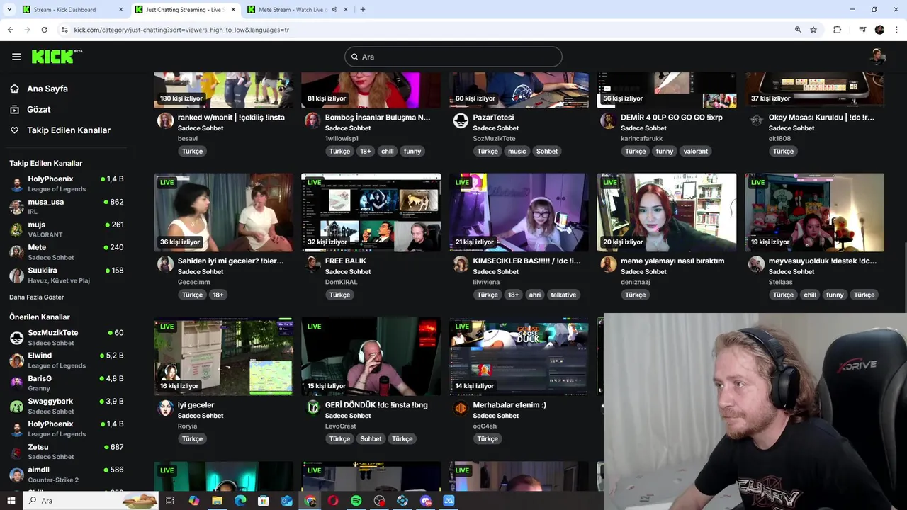Viewport: 907px width, 510px height.
Task: Open Microsoft Edge from the taskbar
Action: (x=240, y=501)
